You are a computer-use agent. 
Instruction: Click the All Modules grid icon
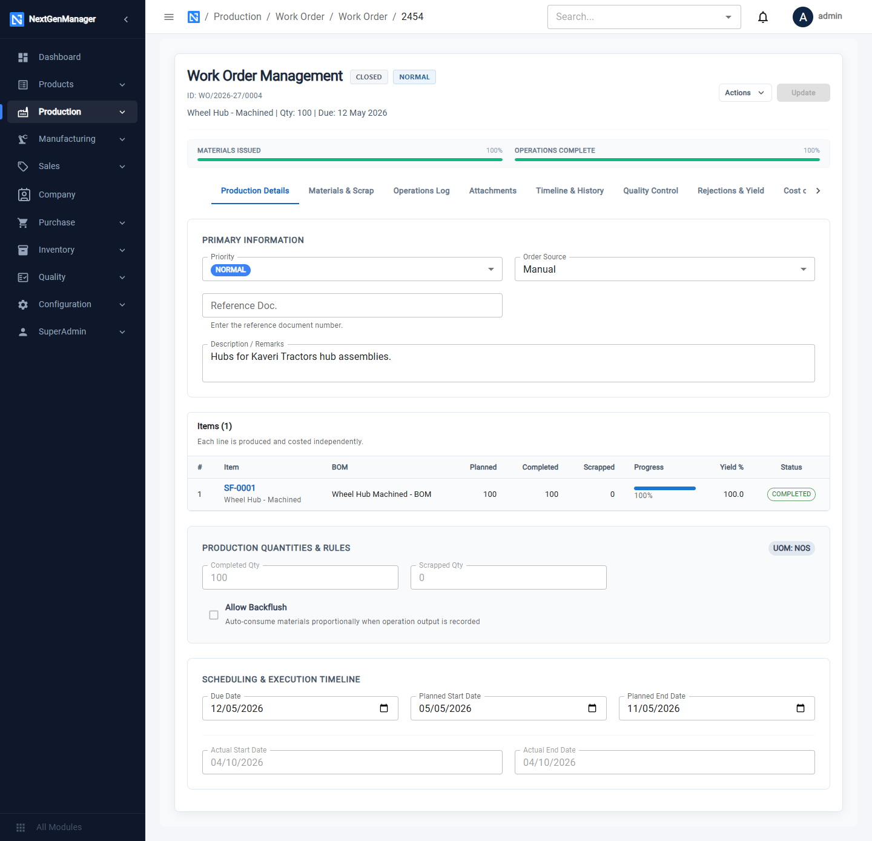21,827
